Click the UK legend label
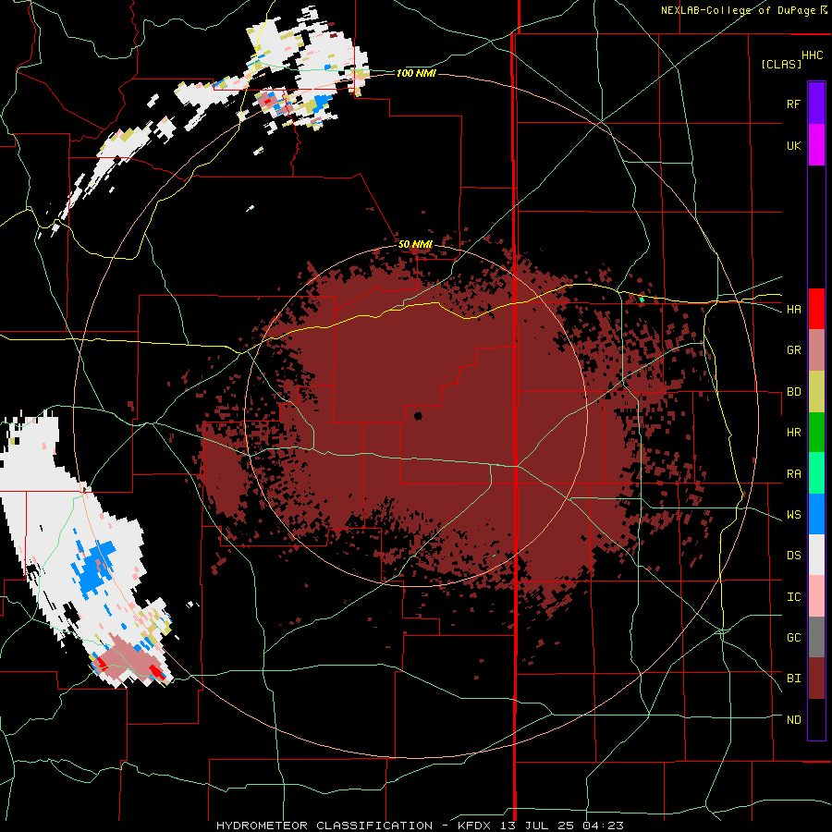The height and width of the screenshot is (832, 832). 793,145
